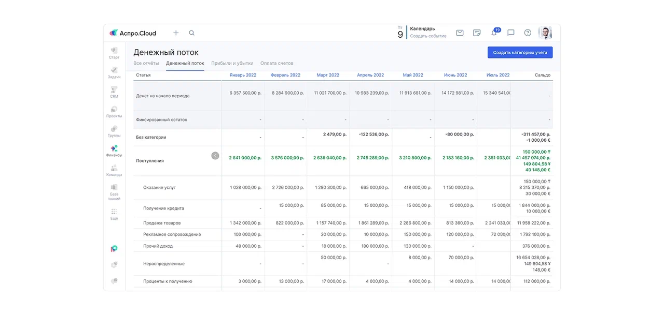Click the Создать событие calendar link

(x=428, y=36)
